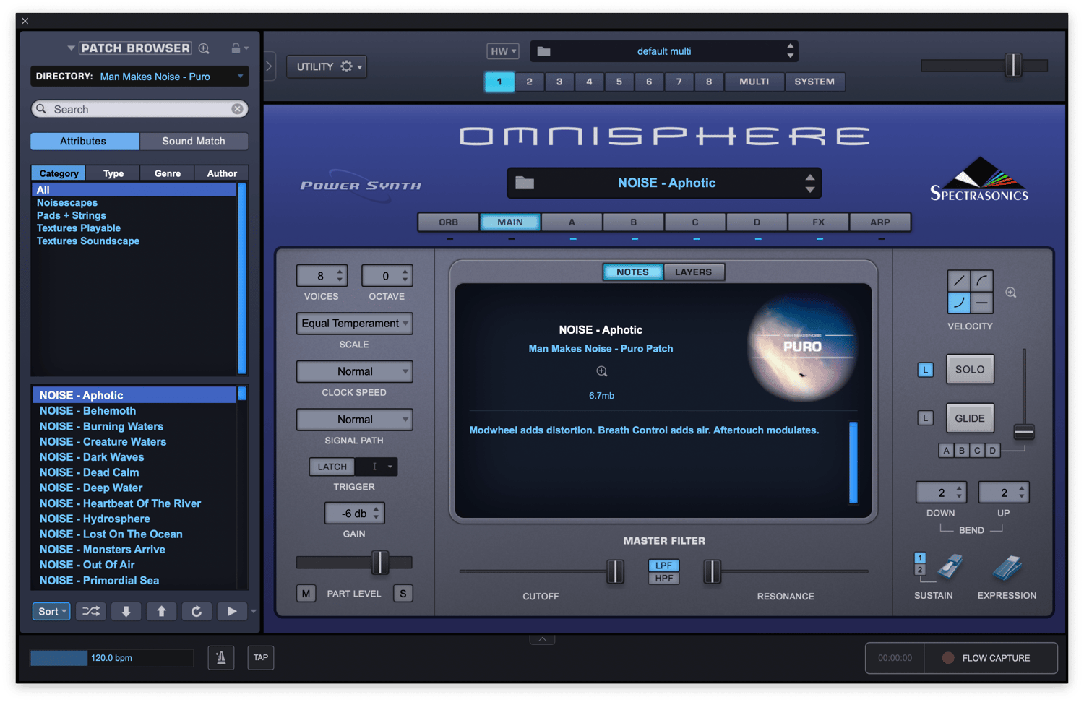Image resolution: width=1084 pixels, height=702 pixels.
Task: Click the metronome click icon
Action: [221, 658]
